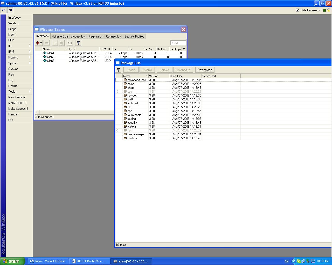Click the left scroll arrow in Wireless Tables
The width and height of the screenshot is (332, 265).
click(37, 112)
